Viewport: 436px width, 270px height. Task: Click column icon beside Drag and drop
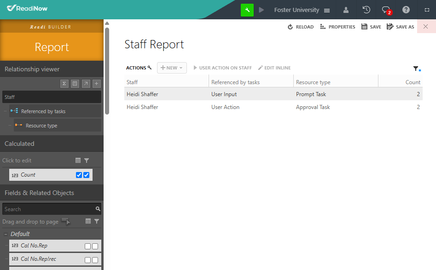pos(88,221)
